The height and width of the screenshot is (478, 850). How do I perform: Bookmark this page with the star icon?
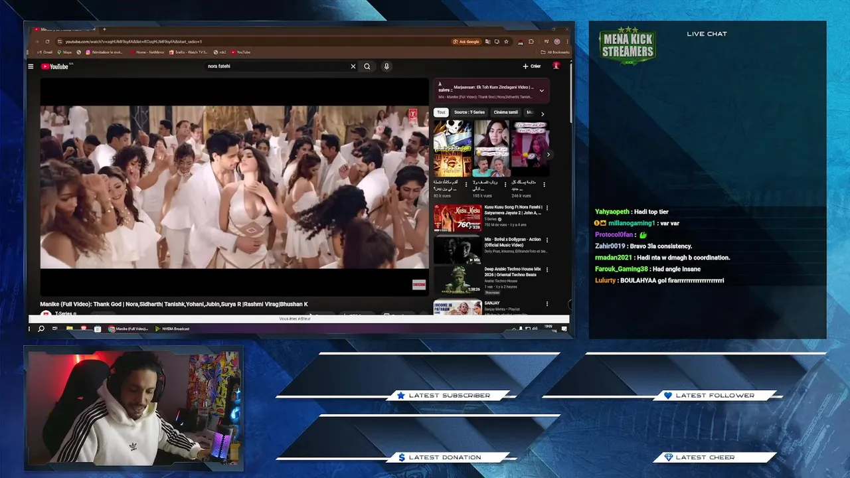[506, 41]
